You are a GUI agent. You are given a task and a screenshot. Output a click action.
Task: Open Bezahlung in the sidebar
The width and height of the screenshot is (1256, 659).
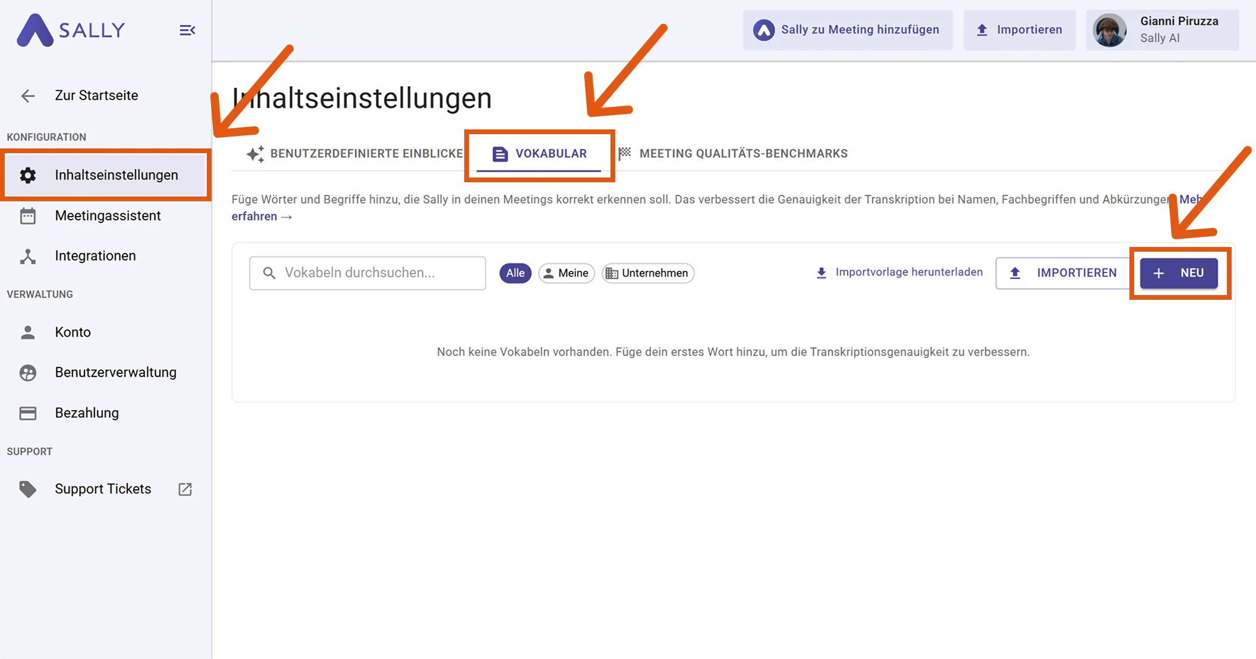click(106, 413)
